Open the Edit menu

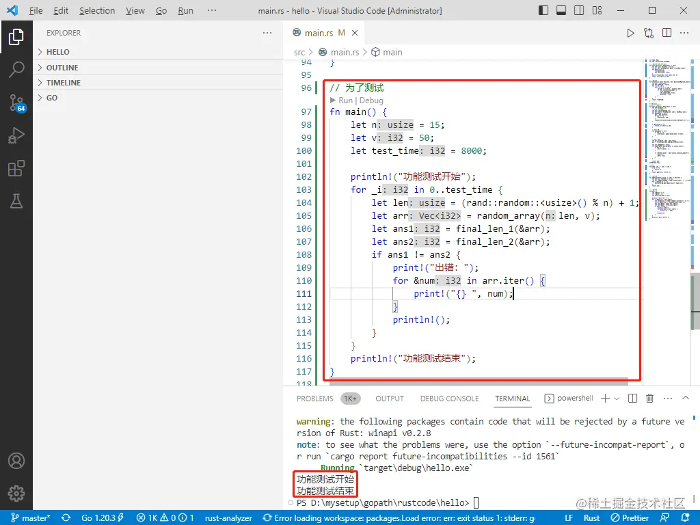click(x=61, y=10)
